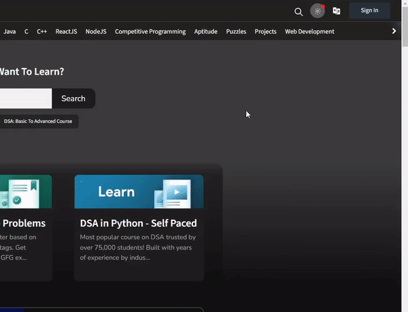This screenshot has width=408, height=312.
Task: Click the Sign In button
Action: pyautogui.click(x=369, y=11)
